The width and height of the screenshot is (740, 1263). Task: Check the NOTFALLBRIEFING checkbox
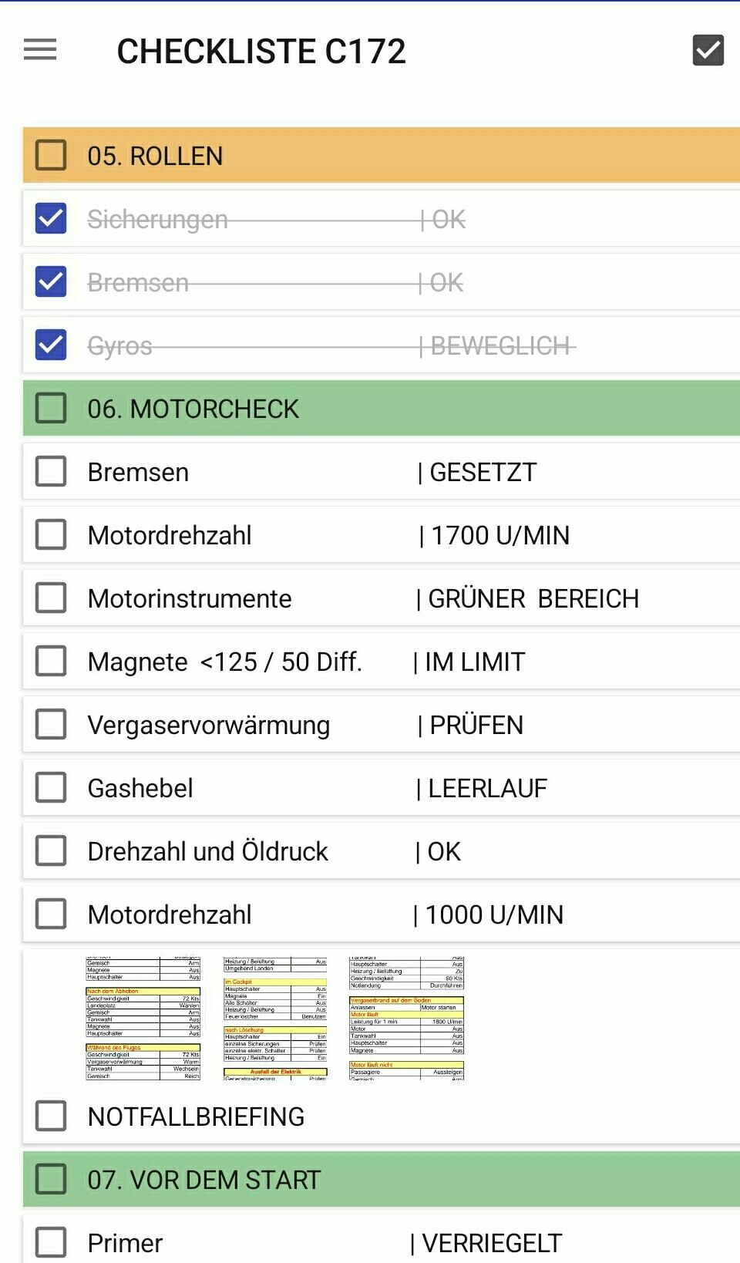coord(51,1116)
